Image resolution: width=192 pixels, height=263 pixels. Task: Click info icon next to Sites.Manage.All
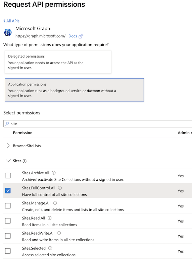pyautogui.click(x=55, y=203)
